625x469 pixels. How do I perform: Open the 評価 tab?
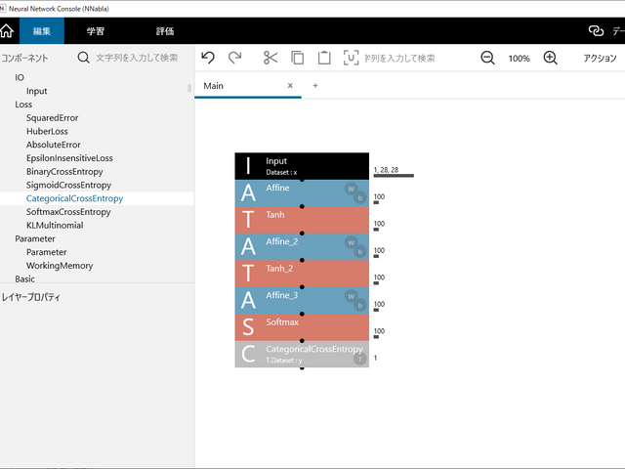tap(165, 31)
